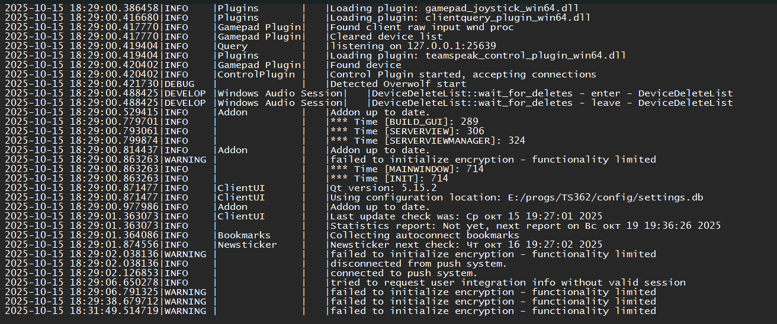Image resolution: width=777 pixels, height=324 pixels.
Task: Click the 'Control Plugin started, accepting connections' entry
Action: 463,74
